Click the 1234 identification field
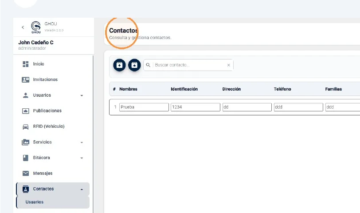360x213 pixels. pos(196,107)
